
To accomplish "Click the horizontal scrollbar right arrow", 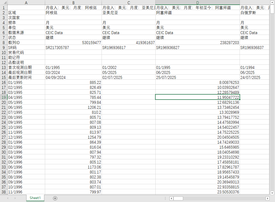I will (x=267, y=199).
